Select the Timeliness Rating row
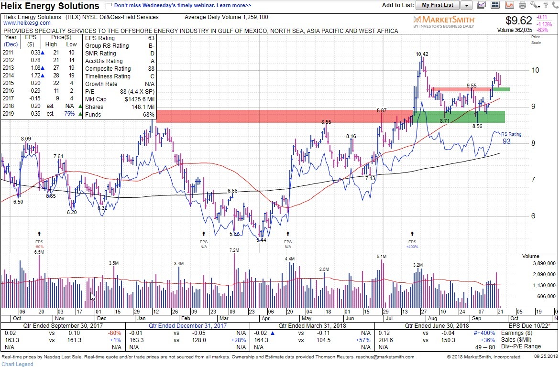 120,76
